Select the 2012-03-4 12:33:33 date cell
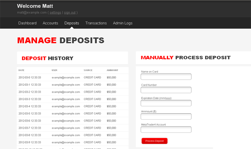Image resolution: width=251 pixels, height=149 pixels. tap(30, 106)
